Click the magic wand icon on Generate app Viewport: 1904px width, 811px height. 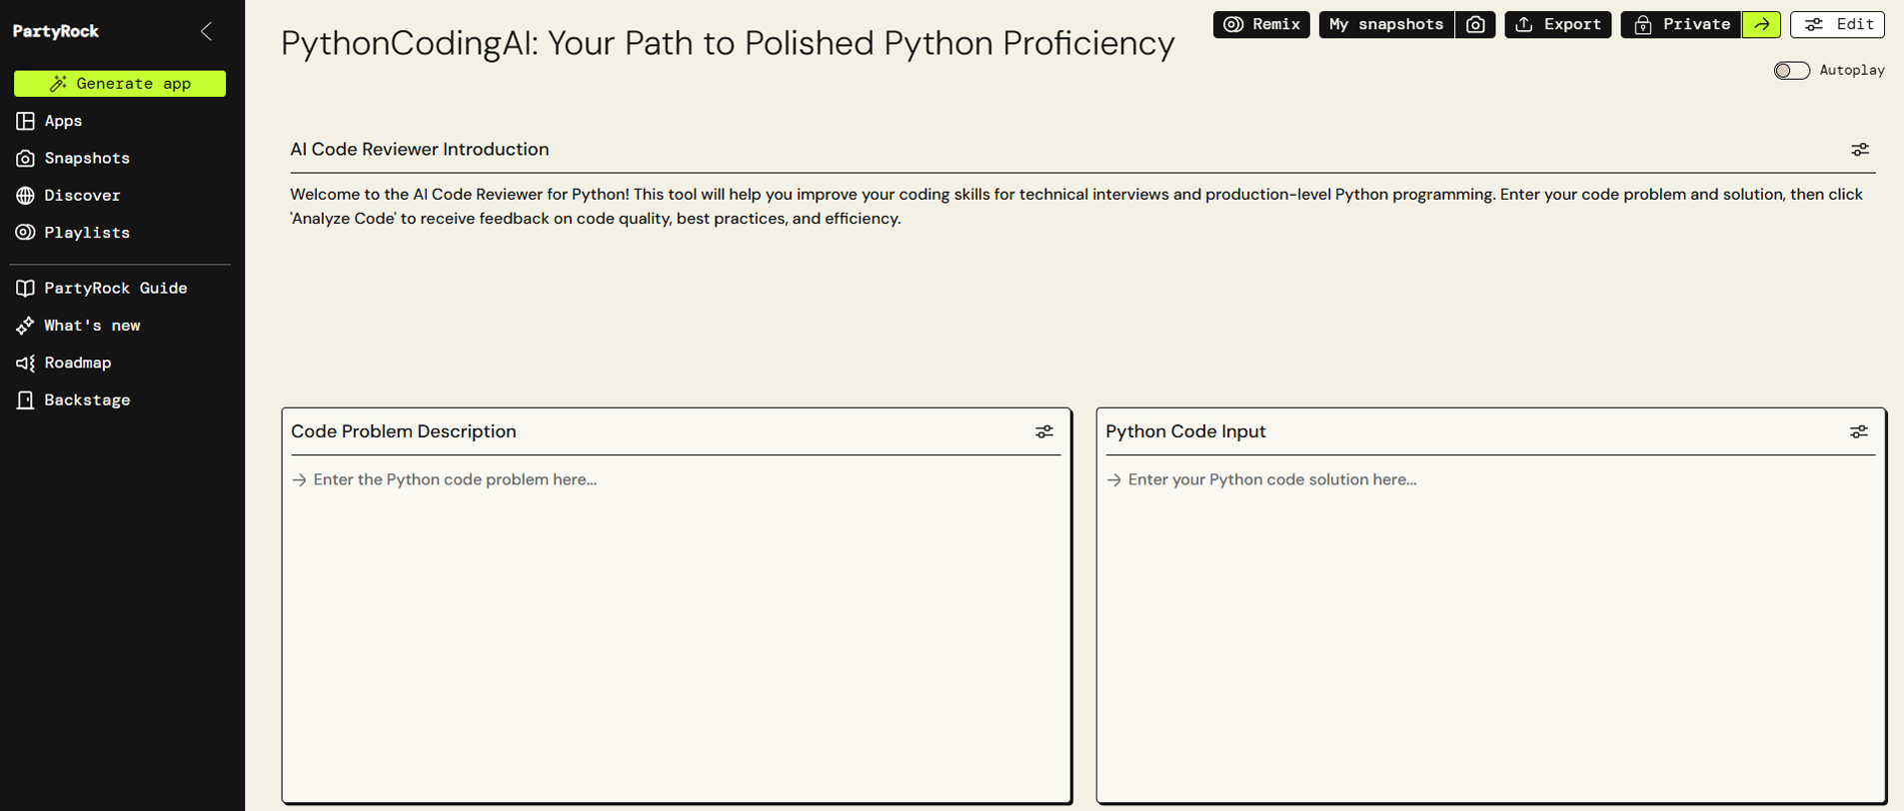click(x=59, y=84)
